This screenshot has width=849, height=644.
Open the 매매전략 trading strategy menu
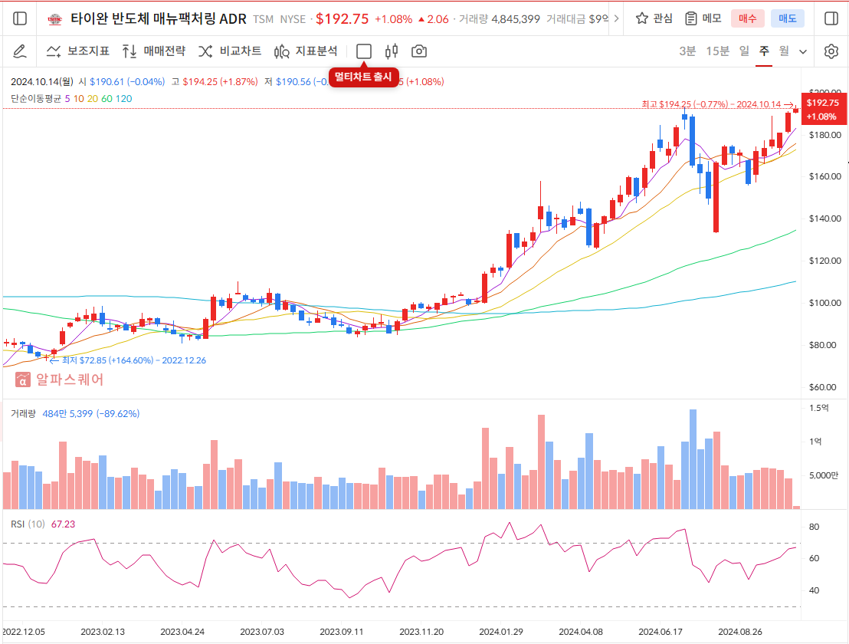pyautogui.click(x=154, y=51)
